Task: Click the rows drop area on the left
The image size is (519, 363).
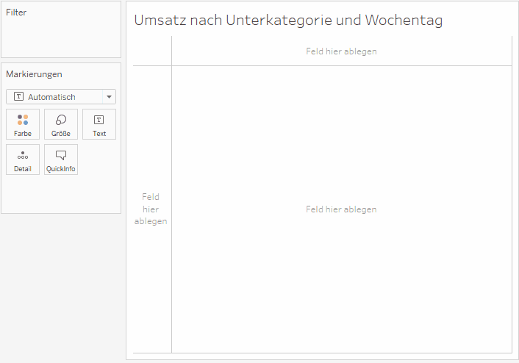Action: [x=151, y=209]
